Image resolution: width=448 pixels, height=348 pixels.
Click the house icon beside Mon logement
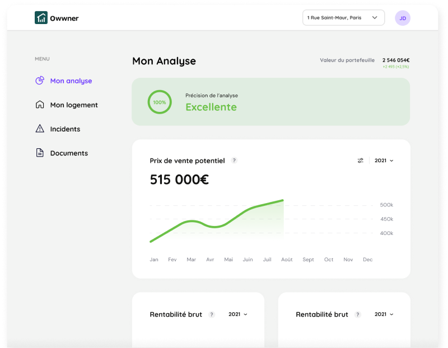pos(40,105)
